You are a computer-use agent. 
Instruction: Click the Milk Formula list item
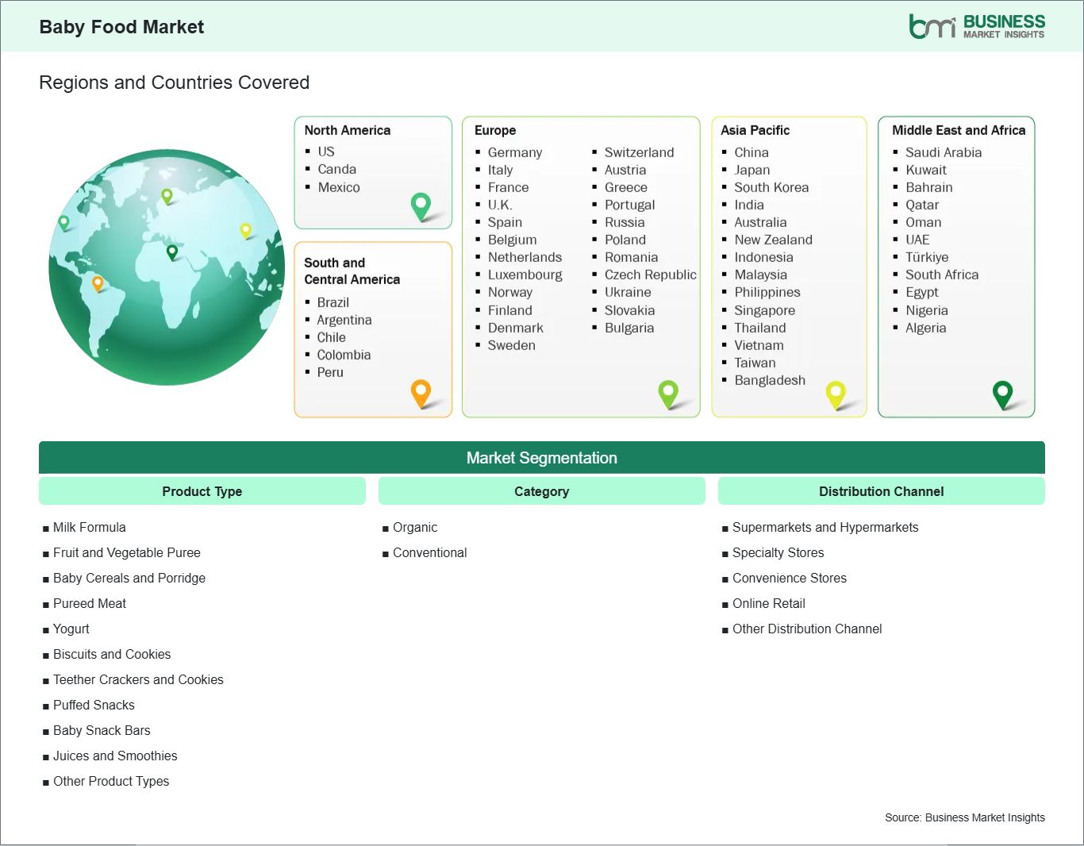tap(89, 527)
